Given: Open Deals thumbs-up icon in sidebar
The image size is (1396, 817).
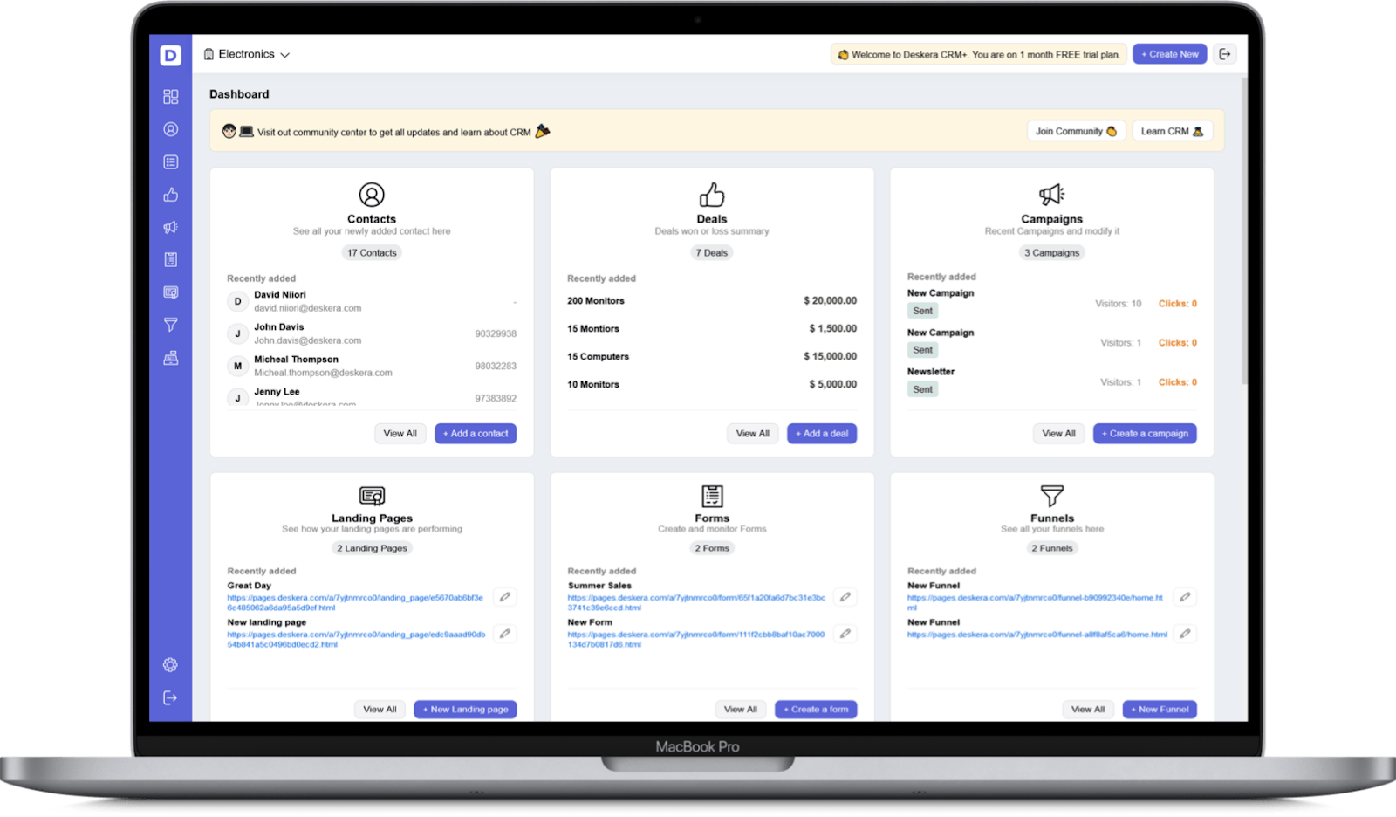Looking at the screenshot, I should (171, 195).
